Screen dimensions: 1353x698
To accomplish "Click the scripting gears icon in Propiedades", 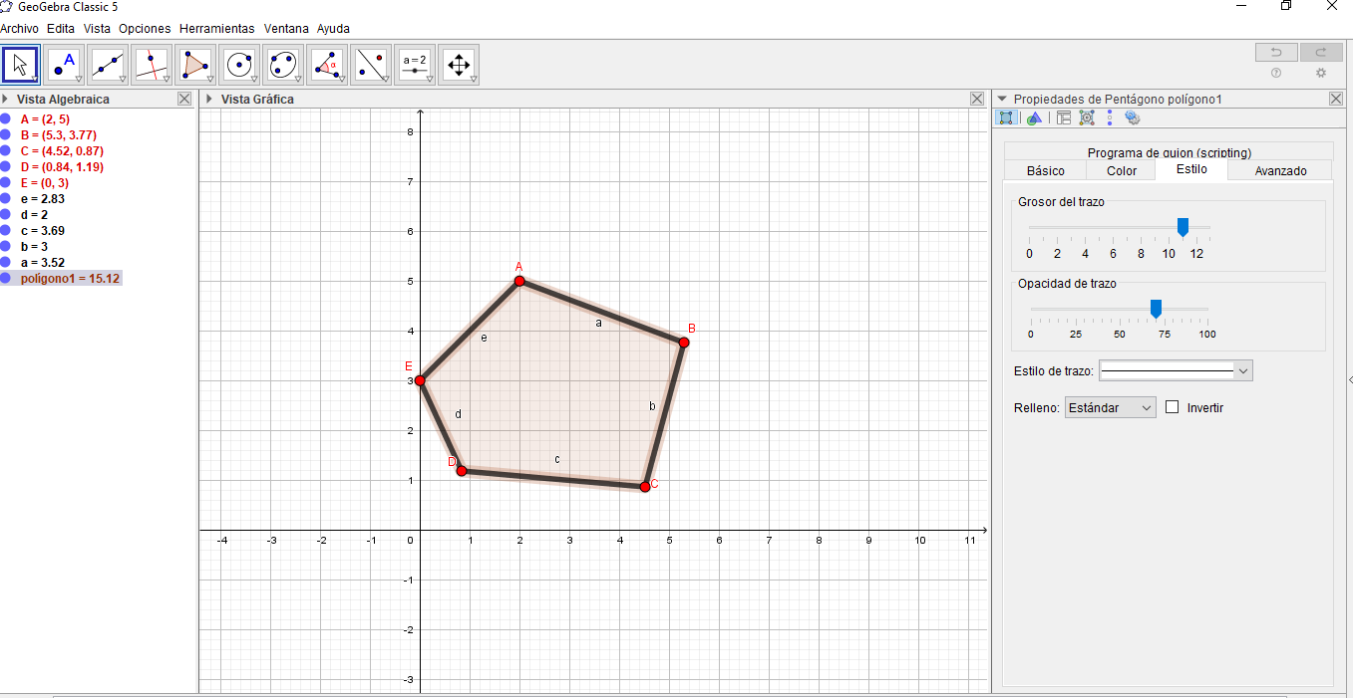I will tap(1132, 117).
